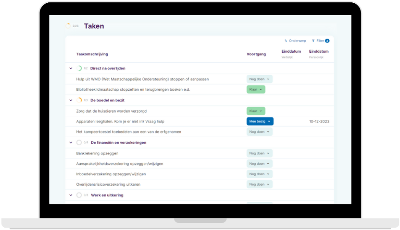The image size is (400, 230).
Task: Open the Filter funnel icon
Action: click(x=313, y=41)
